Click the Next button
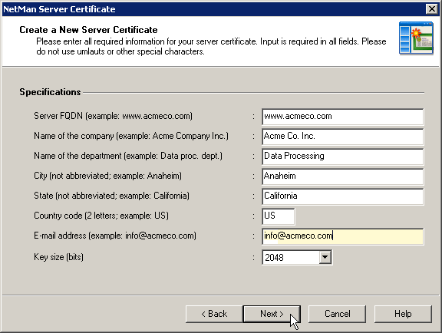 [272, 314]
